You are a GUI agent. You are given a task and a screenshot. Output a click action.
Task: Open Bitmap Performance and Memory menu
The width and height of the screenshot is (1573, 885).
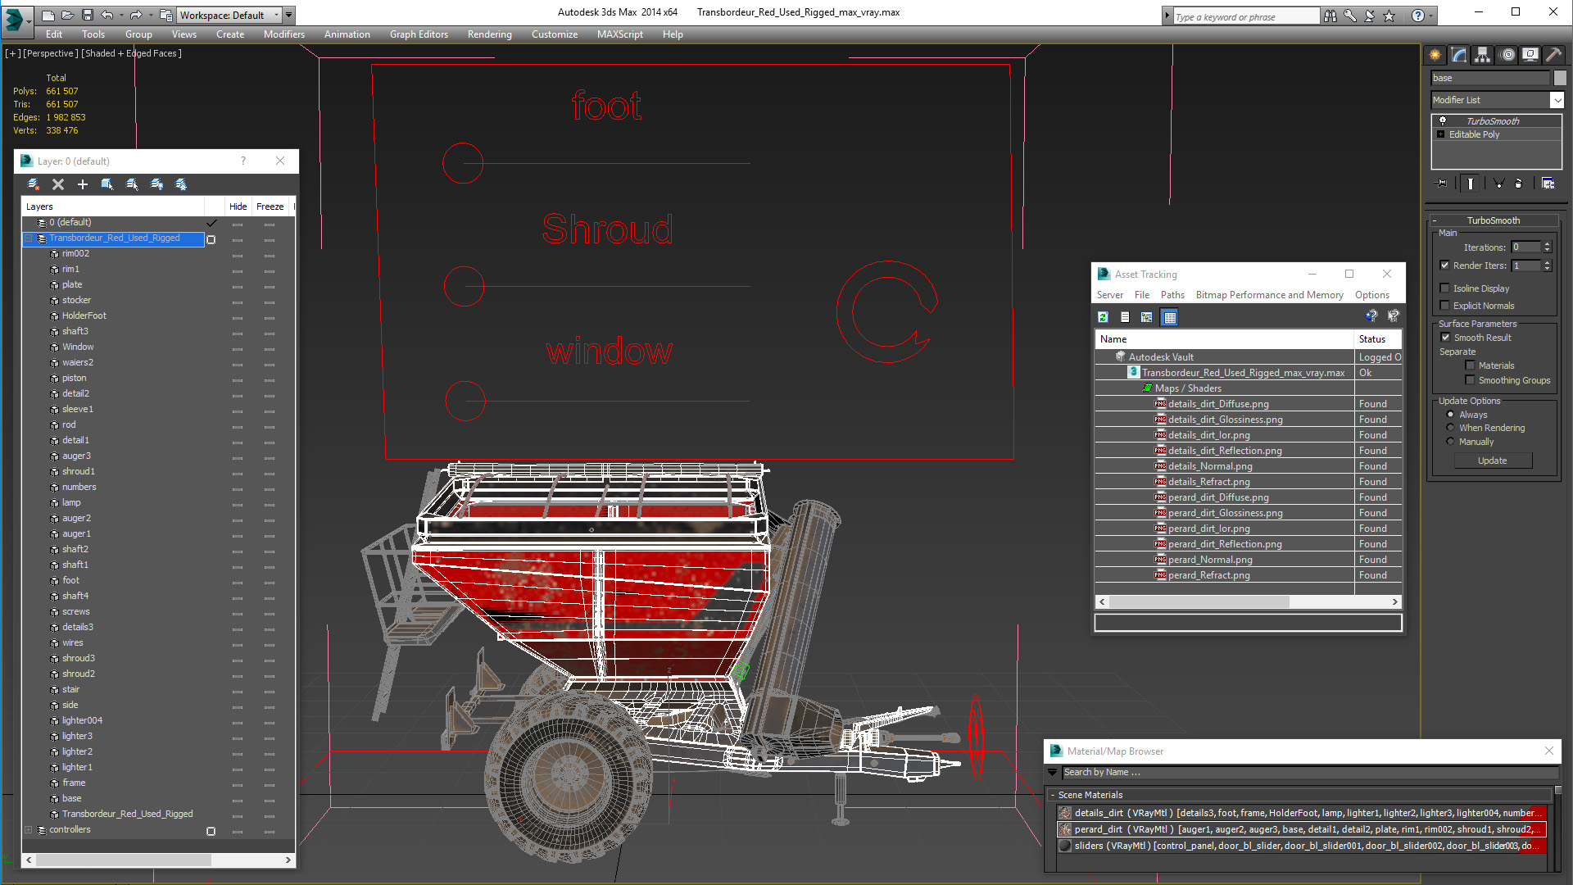point(1269,295)
